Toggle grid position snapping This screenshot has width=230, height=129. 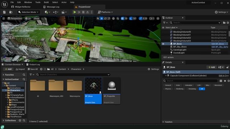122,18
